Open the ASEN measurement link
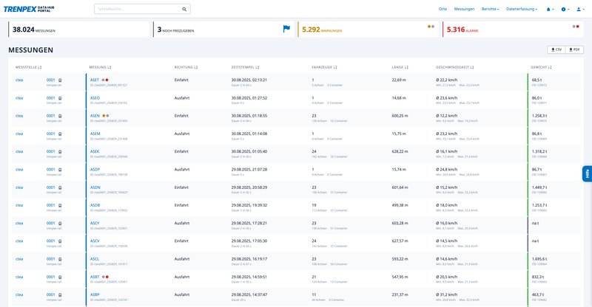The width and height of the screenshot is (592, 307). 95,115
